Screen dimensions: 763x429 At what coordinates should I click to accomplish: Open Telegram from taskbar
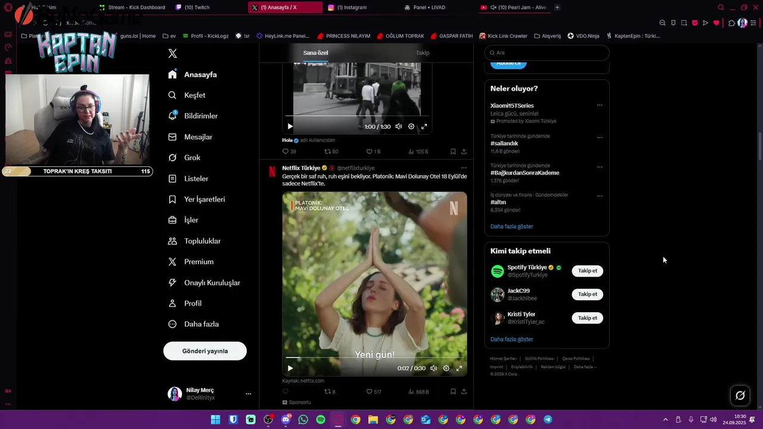coord(548,419)
